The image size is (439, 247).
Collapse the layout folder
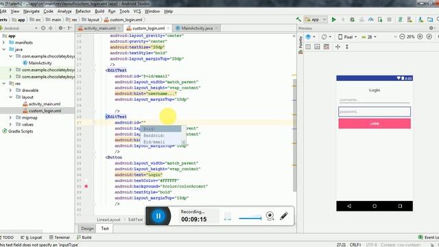pyautogui.click(x=10, y=97)
